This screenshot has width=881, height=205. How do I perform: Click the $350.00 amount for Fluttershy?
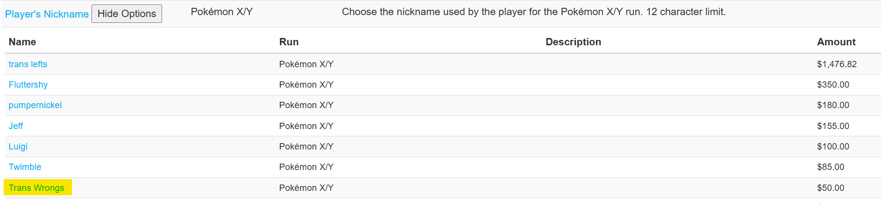tap(833, 85)
